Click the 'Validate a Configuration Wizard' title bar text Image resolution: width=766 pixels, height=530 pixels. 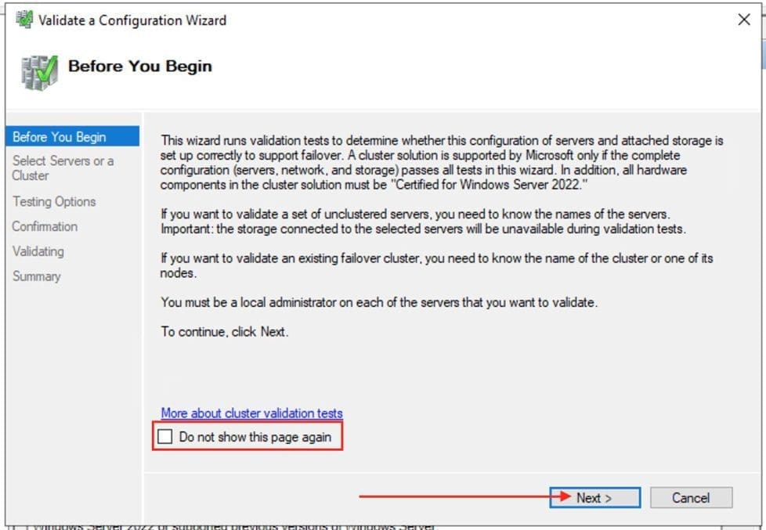point(132,20)
